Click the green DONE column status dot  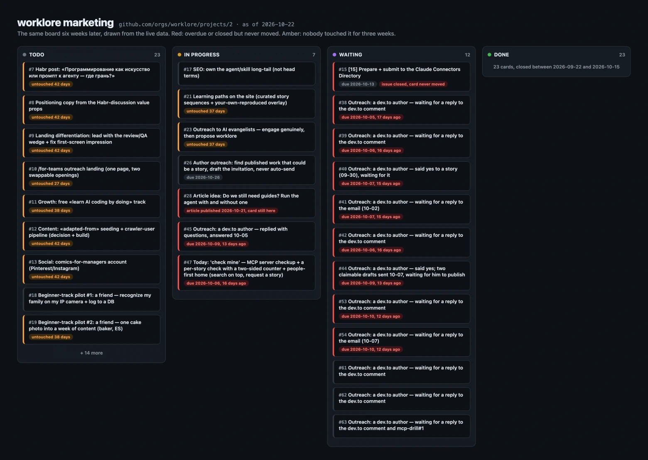pos(489,55)
